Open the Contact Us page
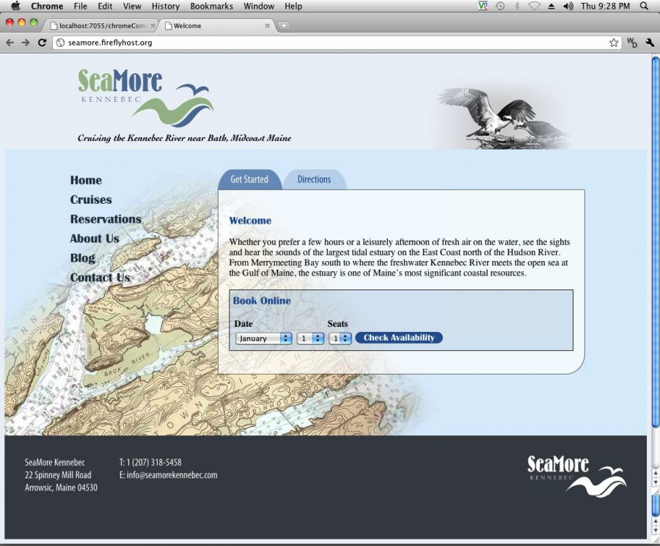660x546 pixels. pos(100,278)
